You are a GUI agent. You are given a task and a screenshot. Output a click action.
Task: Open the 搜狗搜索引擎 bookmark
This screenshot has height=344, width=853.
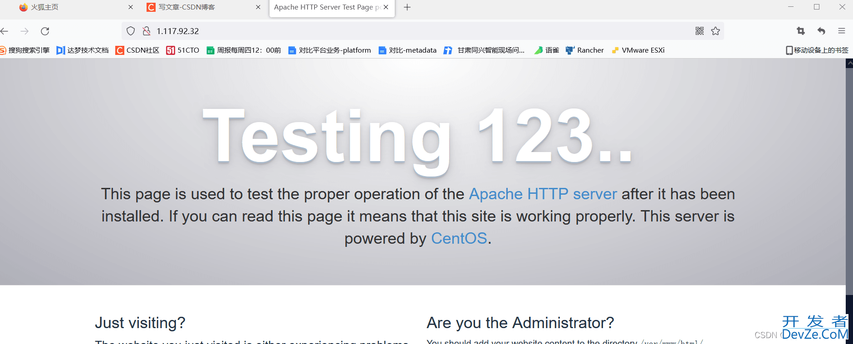(x=25, y=50)
